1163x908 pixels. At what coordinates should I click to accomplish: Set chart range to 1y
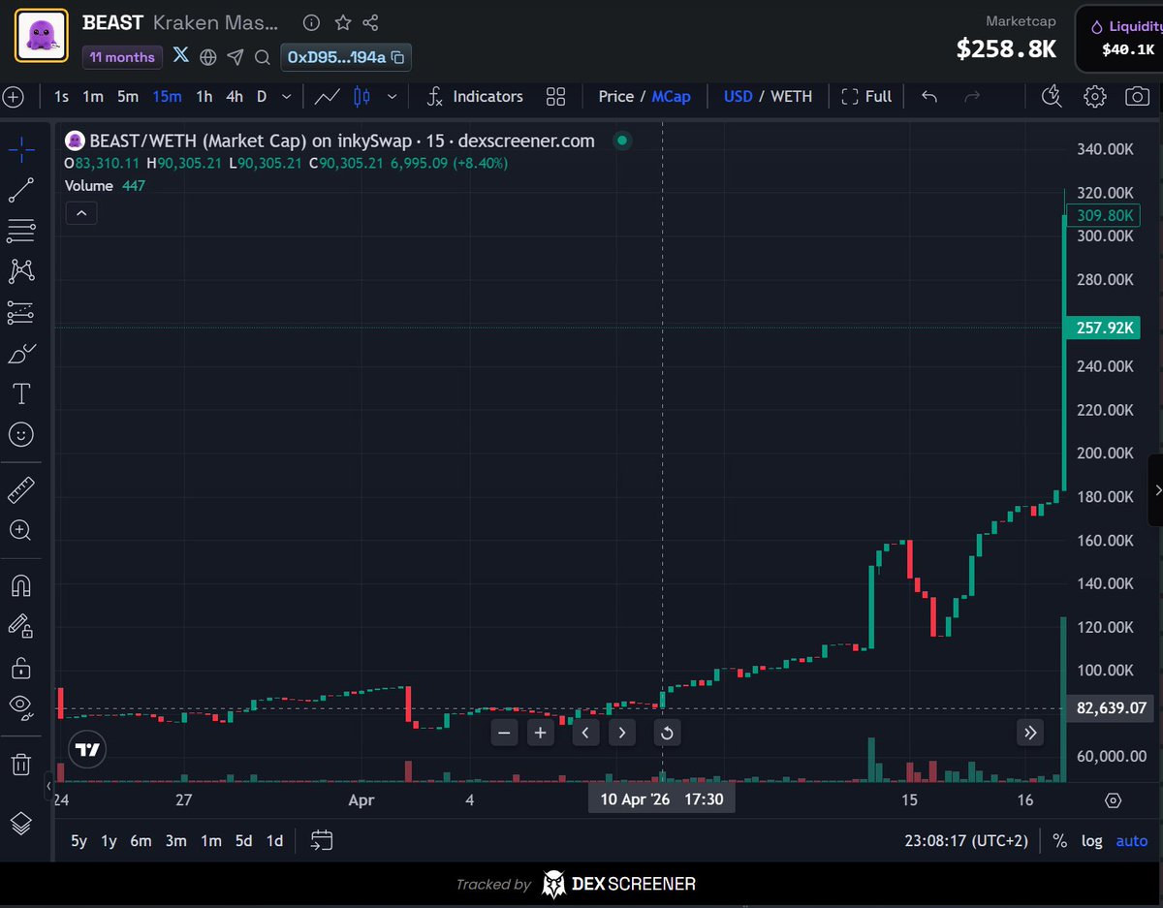[109, 840]
